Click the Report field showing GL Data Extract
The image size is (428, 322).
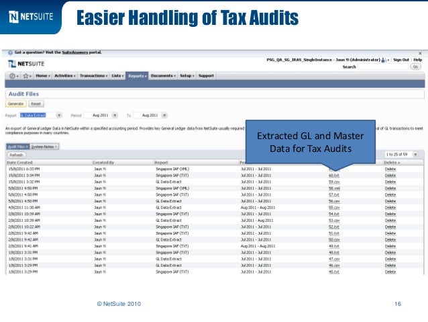click(38, 116)
